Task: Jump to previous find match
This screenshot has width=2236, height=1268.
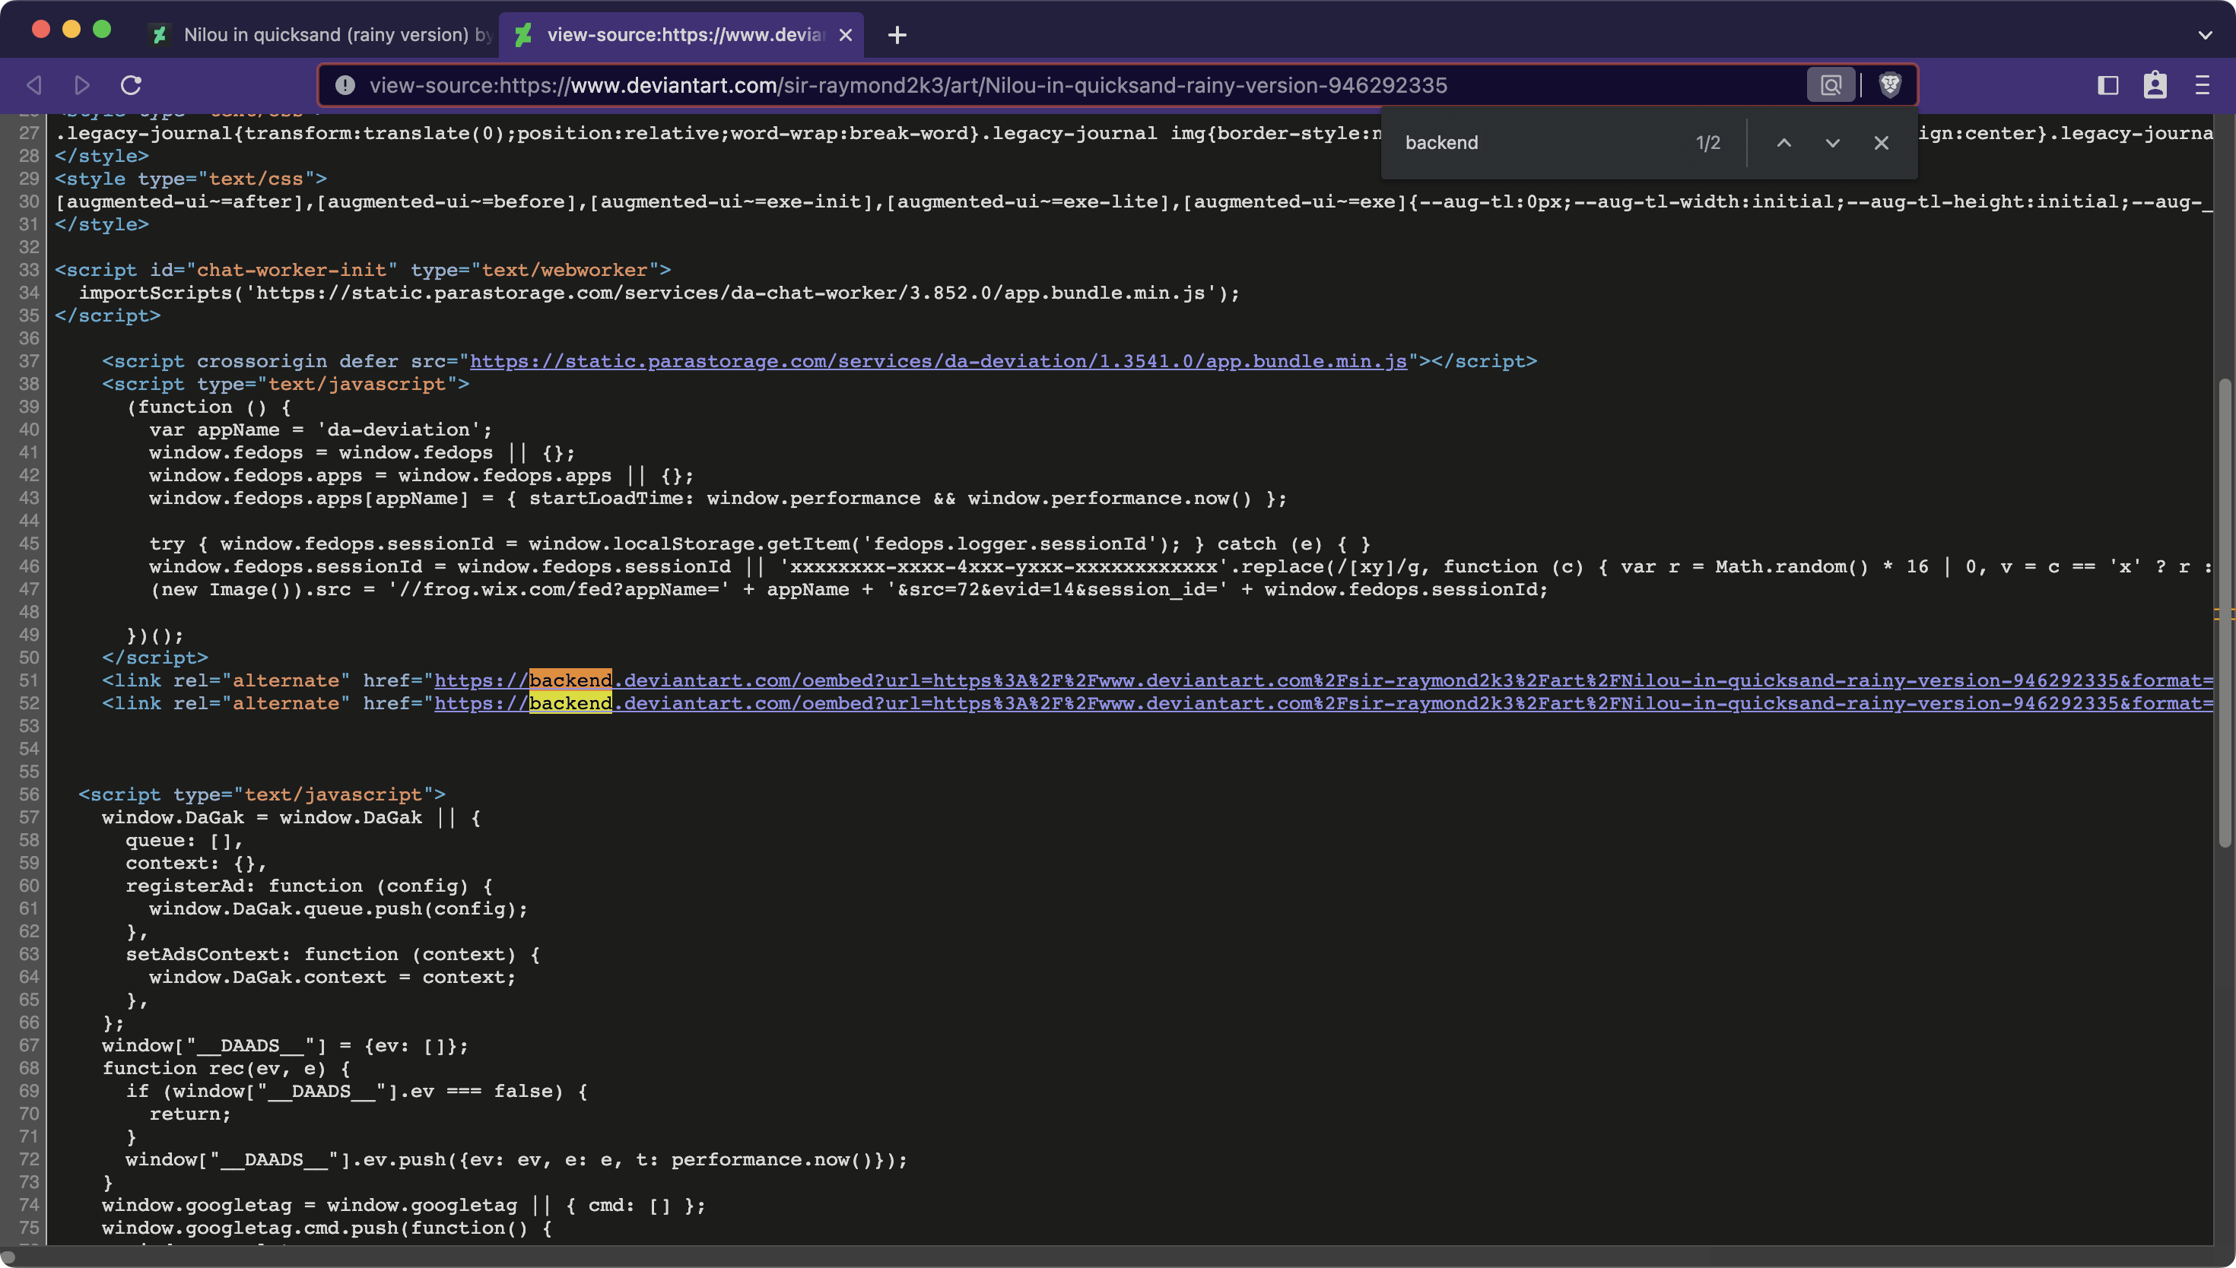Action: 1784,142
